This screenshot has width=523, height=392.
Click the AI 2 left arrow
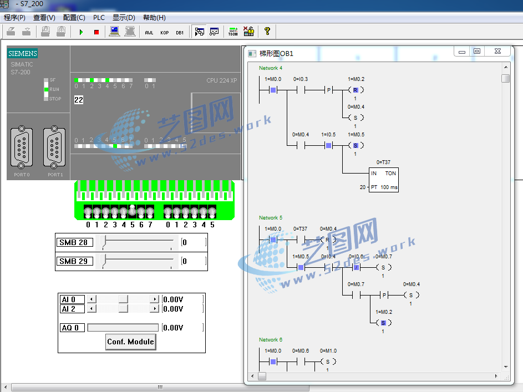[92, 309]
